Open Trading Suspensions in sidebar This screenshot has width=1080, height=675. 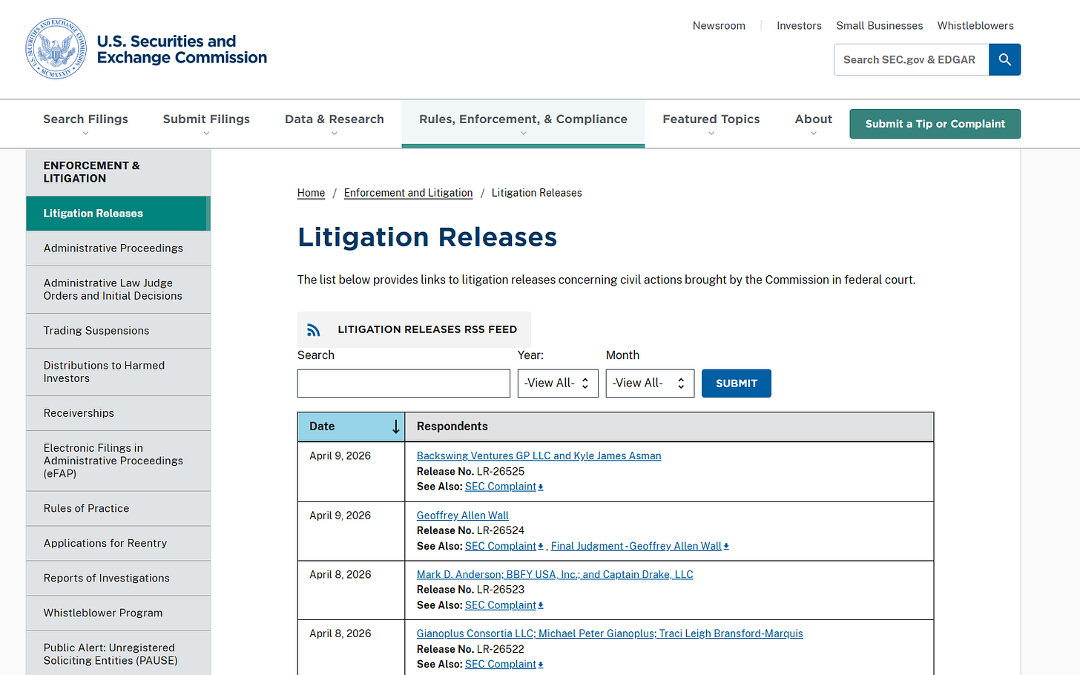click(118, 331)
